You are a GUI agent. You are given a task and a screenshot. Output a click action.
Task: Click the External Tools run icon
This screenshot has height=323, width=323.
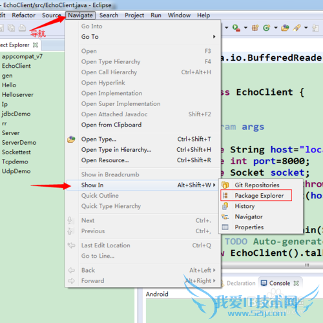coord(236,28)
